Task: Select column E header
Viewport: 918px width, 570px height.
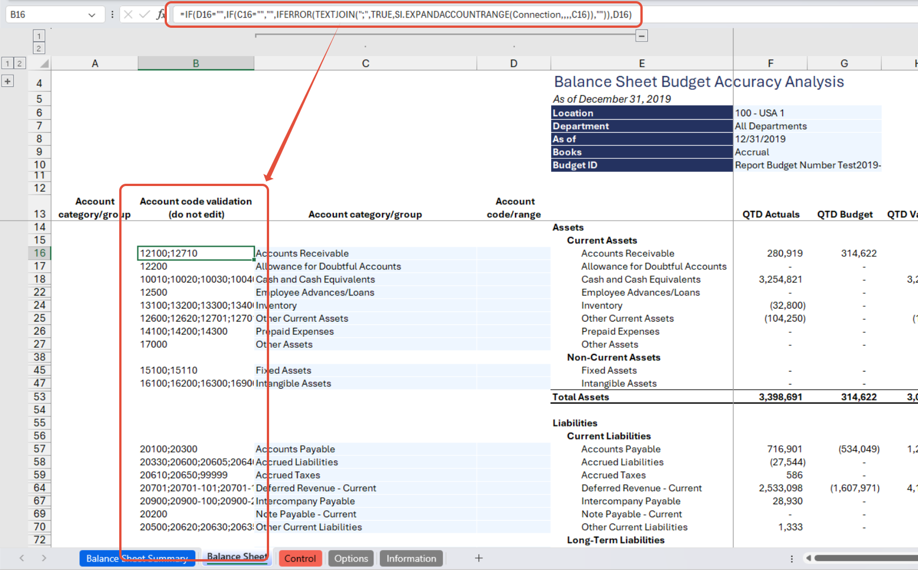Action: coord(642,64)
